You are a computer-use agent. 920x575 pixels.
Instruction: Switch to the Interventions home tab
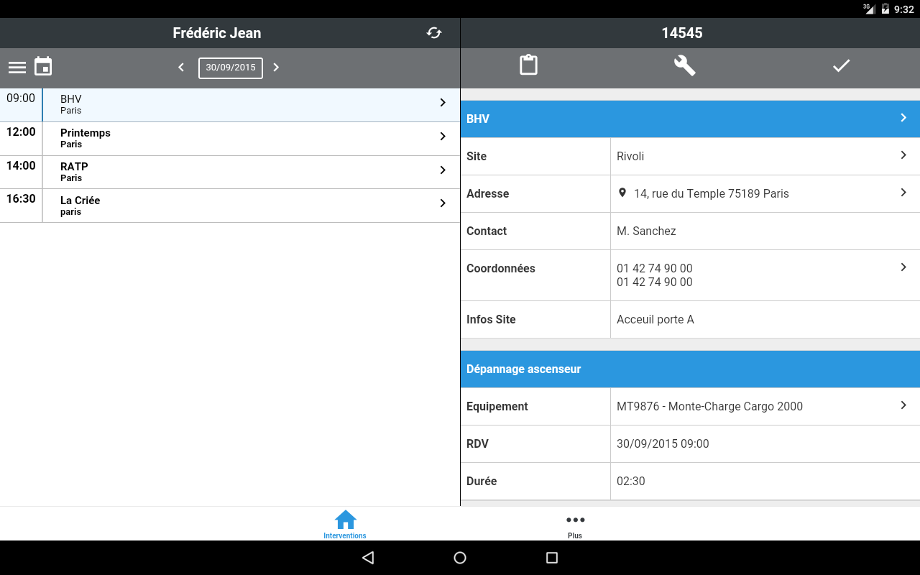(345, 524)
